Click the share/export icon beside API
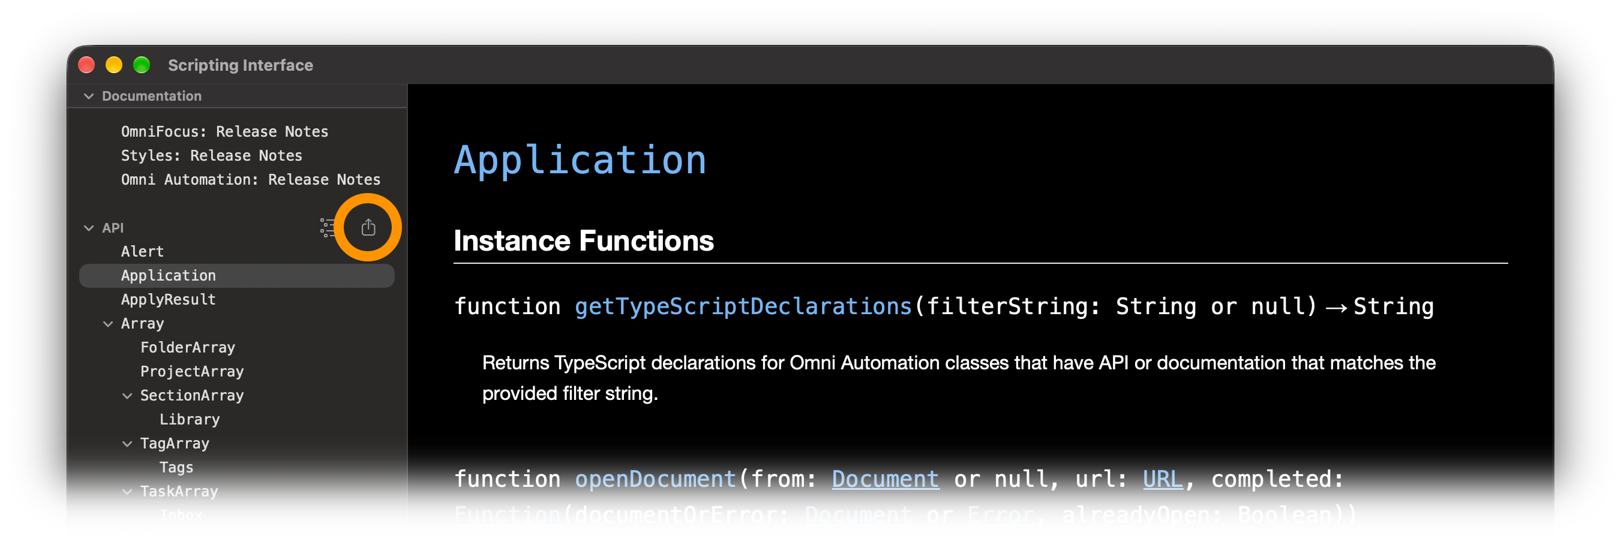The width and height of the screenshot is (1621, 536). (x=368, y=227)
